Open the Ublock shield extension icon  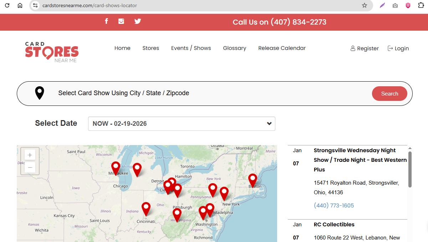click(x=408, y=5)
